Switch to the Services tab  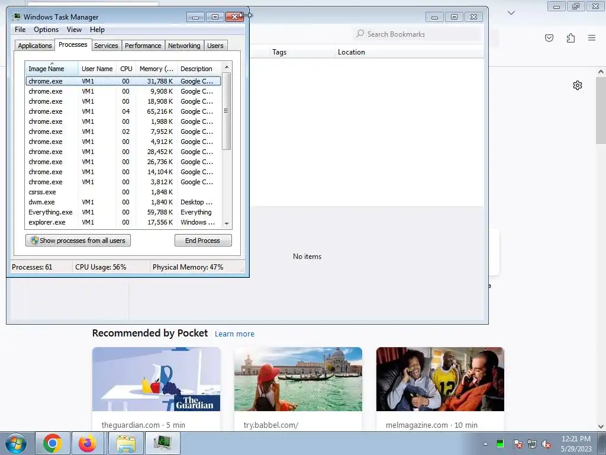106,45
